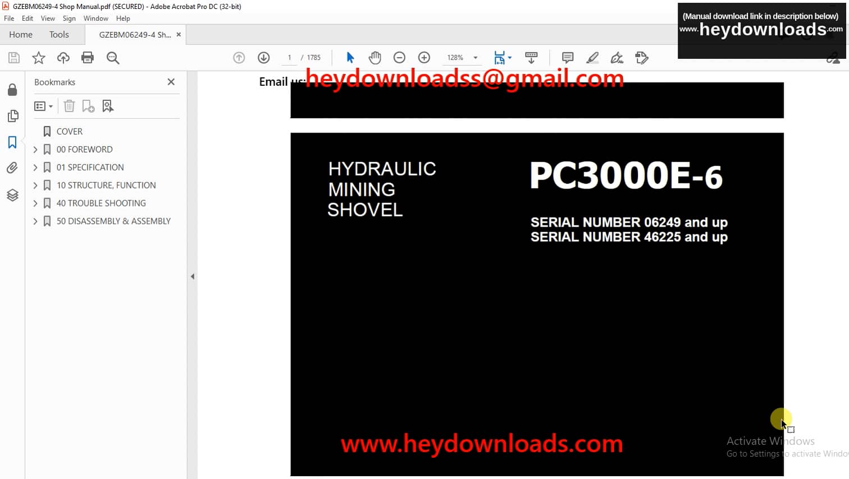Expand the 01 SPECIFICATION bookmark
Image resolution: width=849 pixels, height=479 pixels.
35,167
